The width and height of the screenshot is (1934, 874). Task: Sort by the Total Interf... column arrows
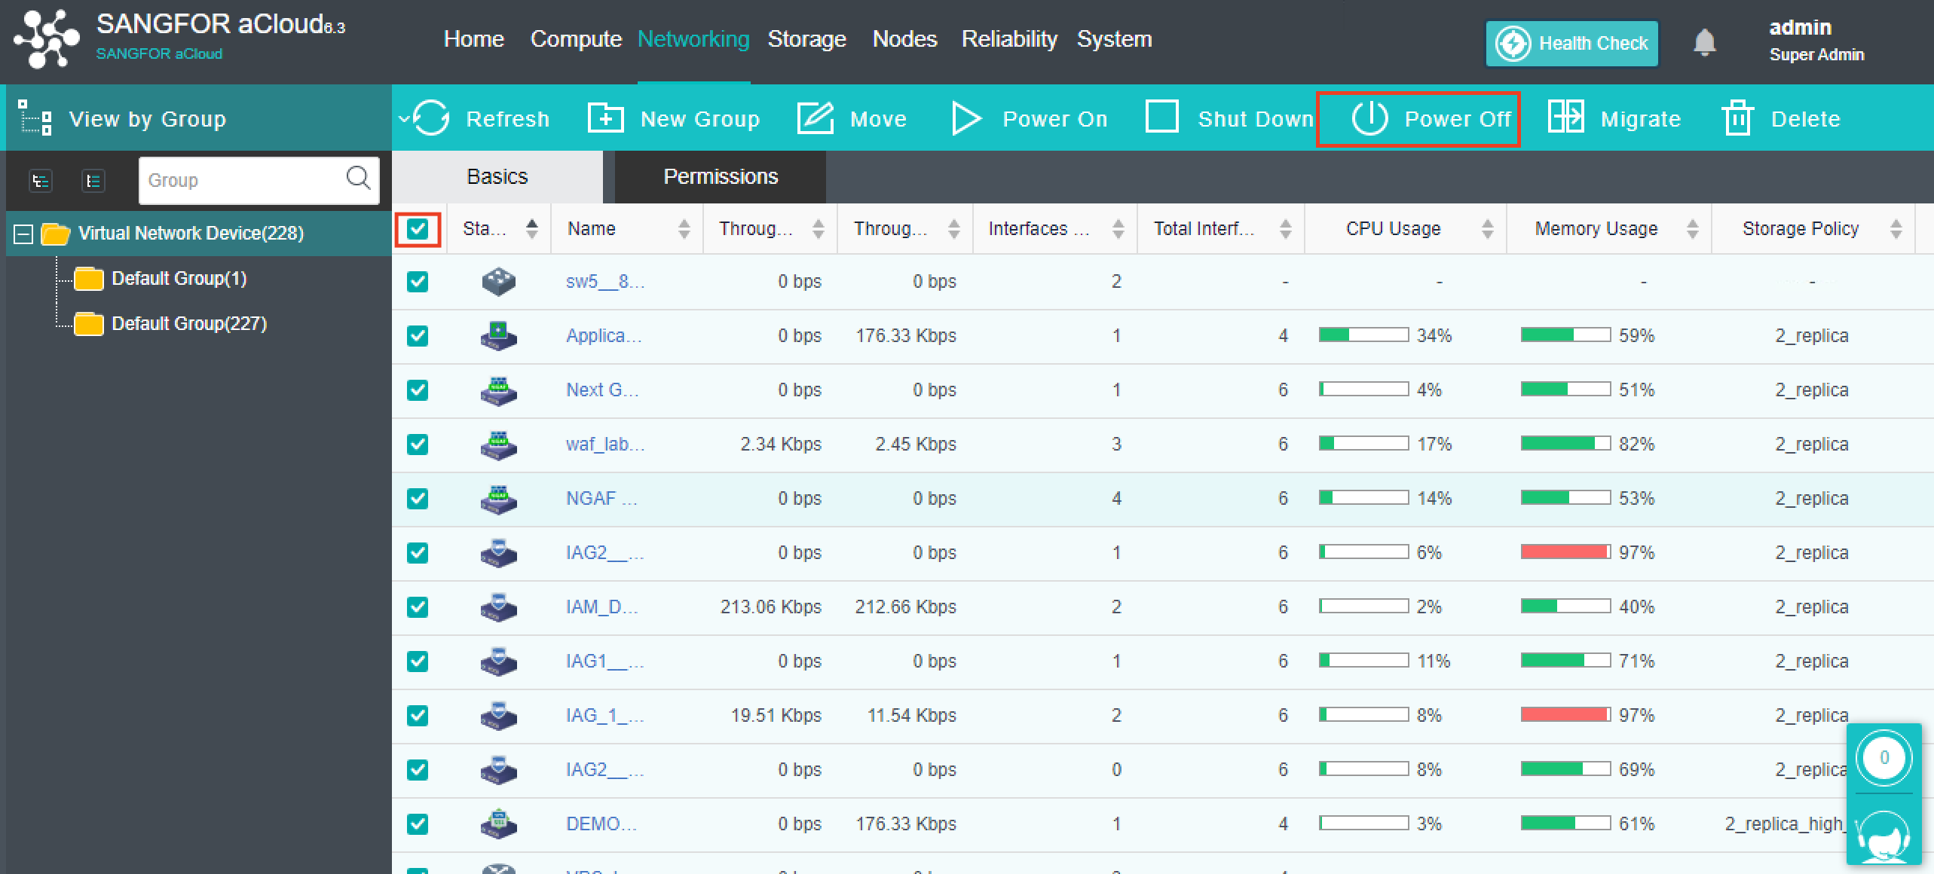point(1286,229)
